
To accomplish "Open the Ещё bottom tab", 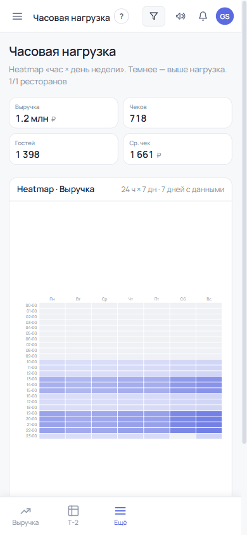I will (x=120, y=516).
